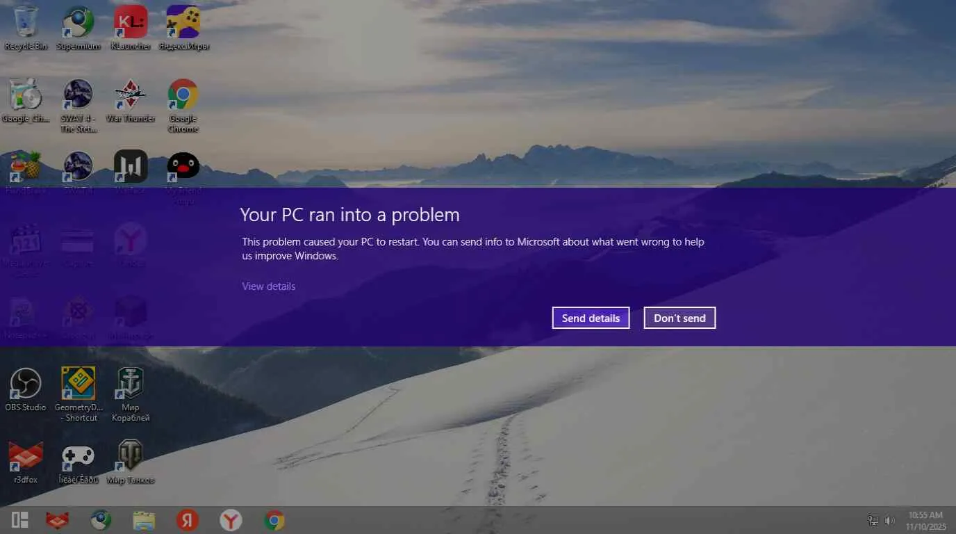Open the Recycle Bin on the desktop
This screenshot has height=534, width=956.
click(26, 28)
